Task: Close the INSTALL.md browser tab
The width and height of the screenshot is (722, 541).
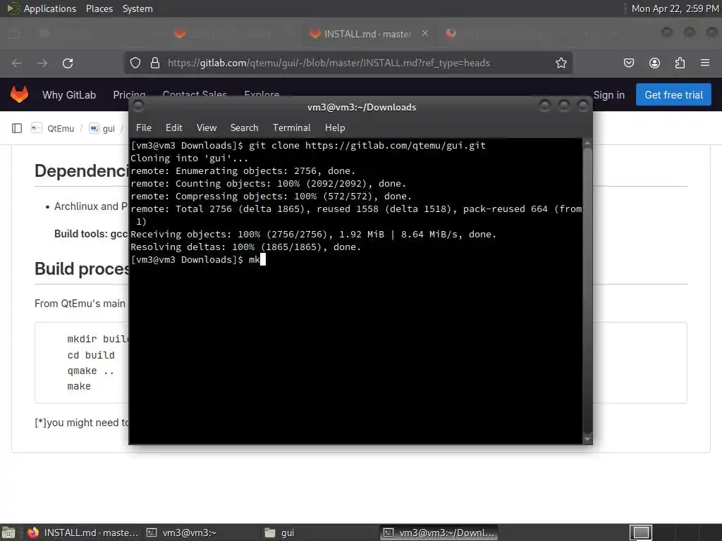Action: [425, 34]
